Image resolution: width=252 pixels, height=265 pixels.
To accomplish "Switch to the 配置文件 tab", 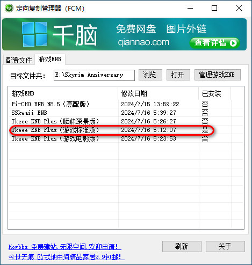I will [x=19, y=60].
